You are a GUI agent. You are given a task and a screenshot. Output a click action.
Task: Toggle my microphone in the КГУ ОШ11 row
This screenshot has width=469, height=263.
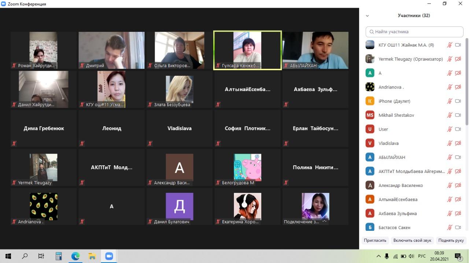click(x=450, y=45)
